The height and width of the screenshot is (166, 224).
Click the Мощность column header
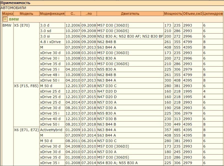pos(173,14)
